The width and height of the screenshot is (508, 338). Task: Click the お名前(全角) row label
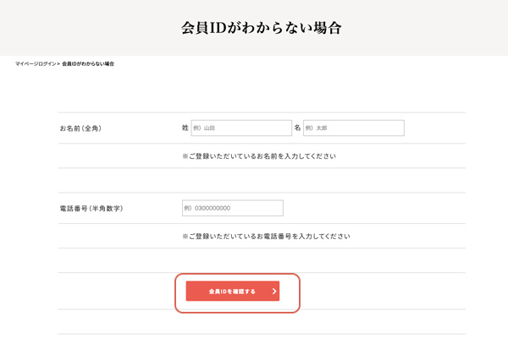coord(86,128)
